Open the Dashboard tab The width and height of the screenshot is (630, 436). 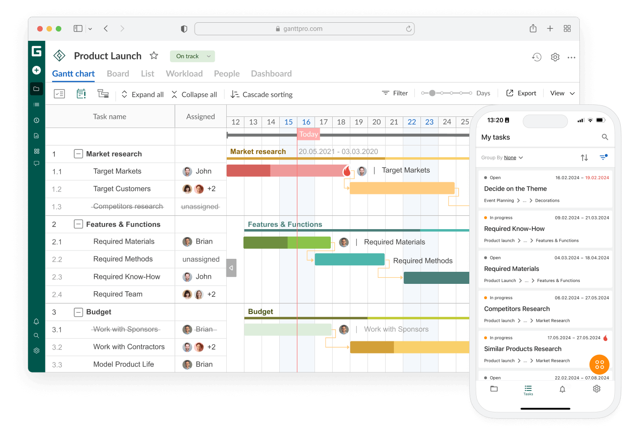271,73
